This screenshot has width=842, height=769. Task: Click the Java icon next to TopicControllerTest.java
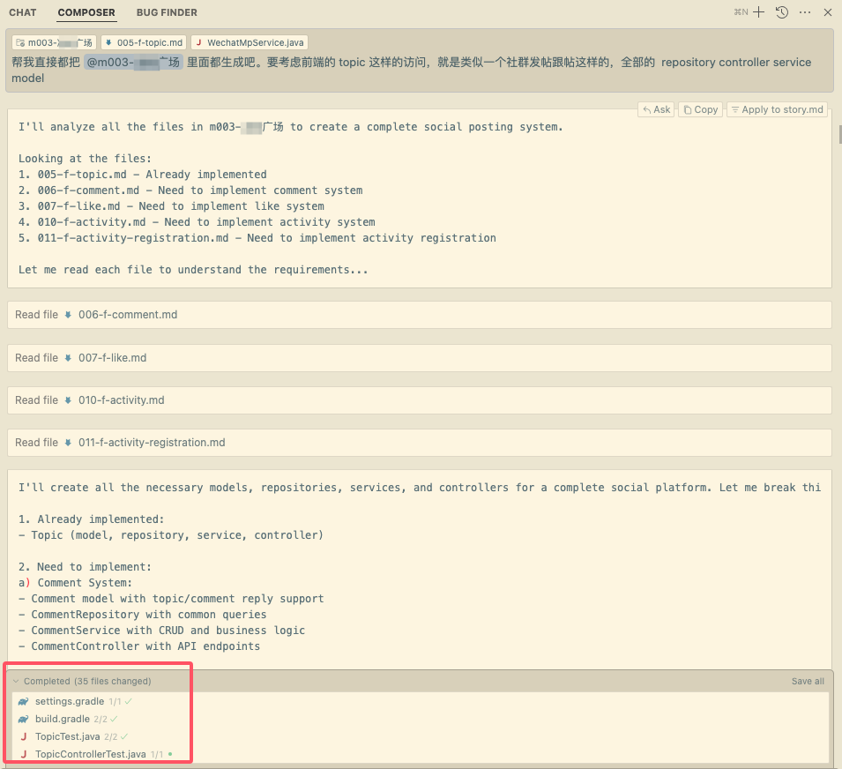point(23,754)
